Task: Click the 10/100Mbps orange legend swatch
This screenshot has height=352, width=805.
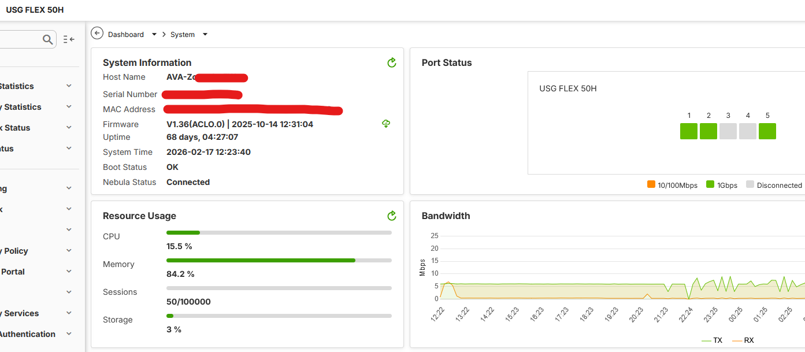Action: 651,185
